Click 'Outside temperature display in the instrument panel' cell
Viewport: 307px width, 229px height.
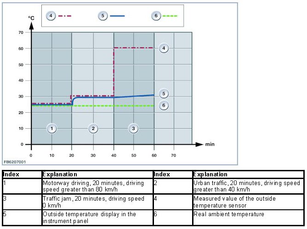(x=97, y=217)
